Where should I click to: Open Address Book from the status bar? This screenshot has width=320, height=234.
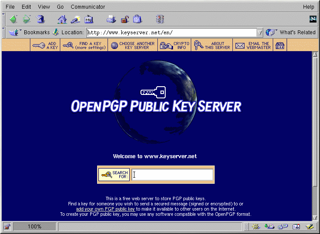coord(296,227)
